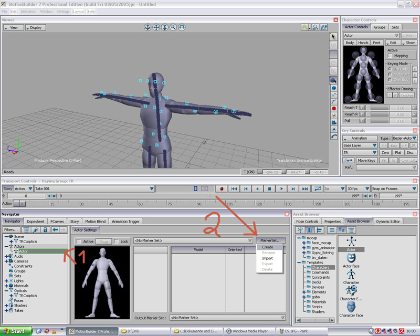
Task: Click the record button in Transport Controls
Action: pos(222,188)
